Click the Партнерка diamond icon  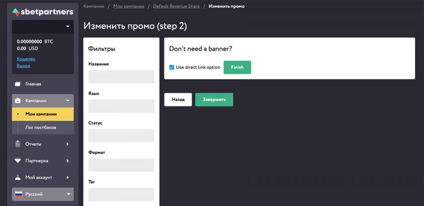[x=18, y=161]
